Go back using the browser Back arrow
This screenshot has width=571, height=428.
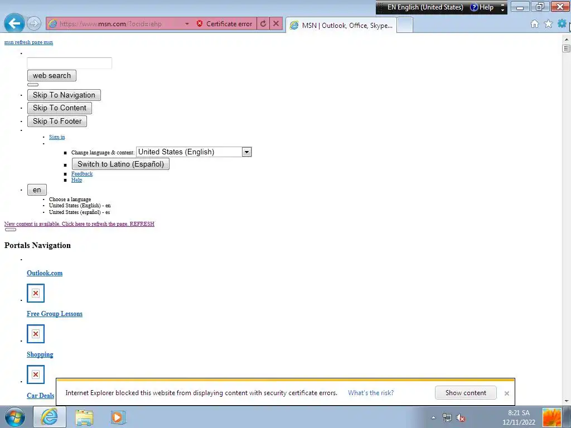14,23
